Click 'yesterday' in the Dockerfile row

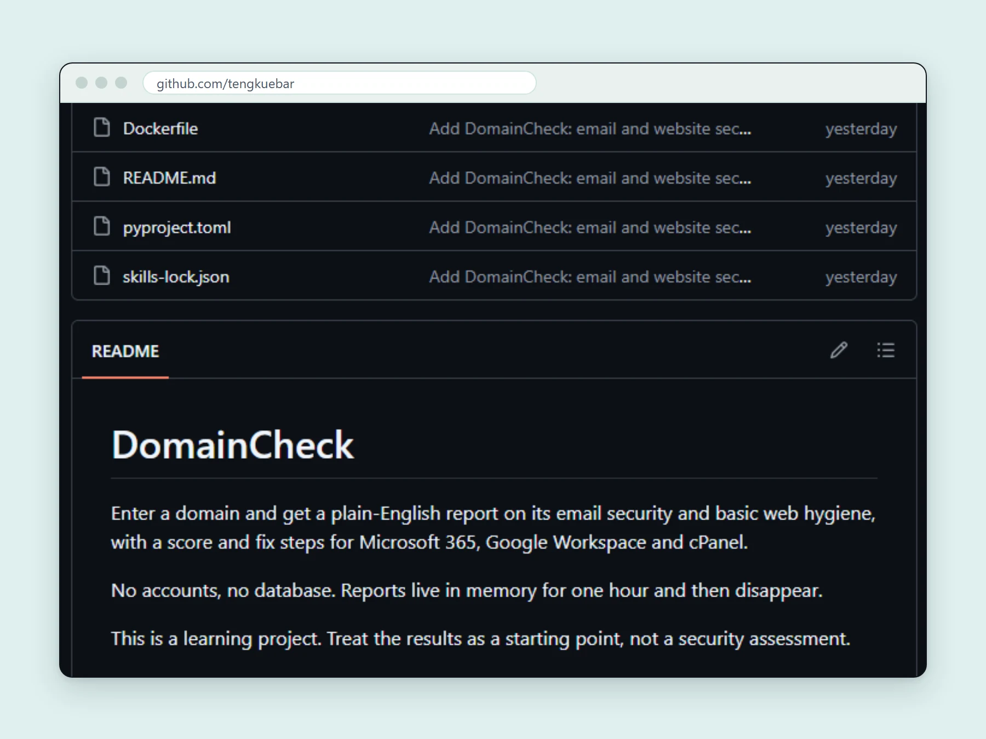pyautogui.click(x=861, y=129)
